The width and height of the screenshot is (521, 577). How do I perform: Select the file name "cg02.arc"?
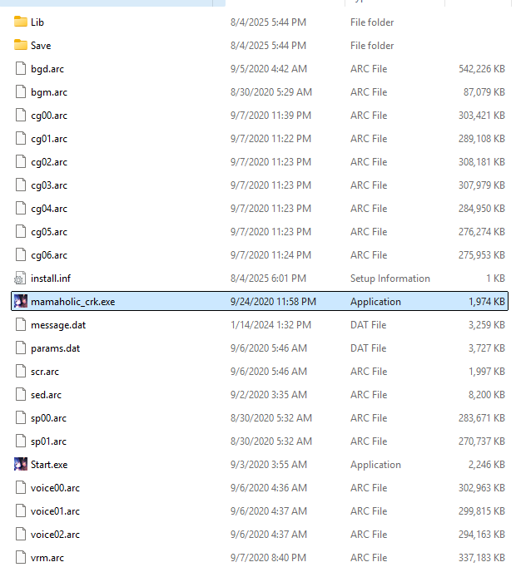[x=49, y=162]
